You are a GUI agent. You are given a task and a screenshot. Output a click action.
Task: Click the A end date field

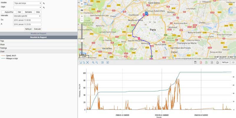click(x=27, y=24)
